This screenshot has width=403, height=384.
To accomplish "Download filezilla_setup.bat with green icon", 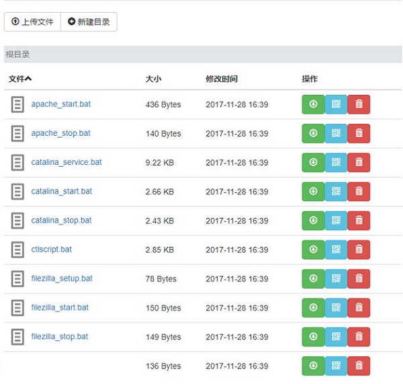I will (x=313, y=278).
